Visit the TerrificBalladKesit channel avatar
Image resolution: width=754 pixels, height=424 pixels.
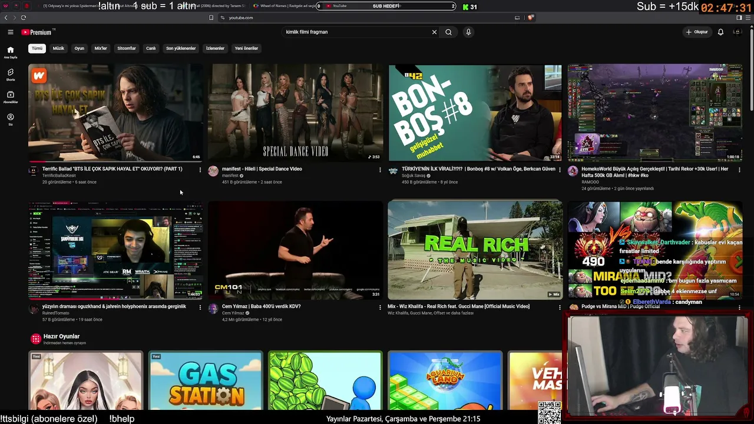[34, 171]
